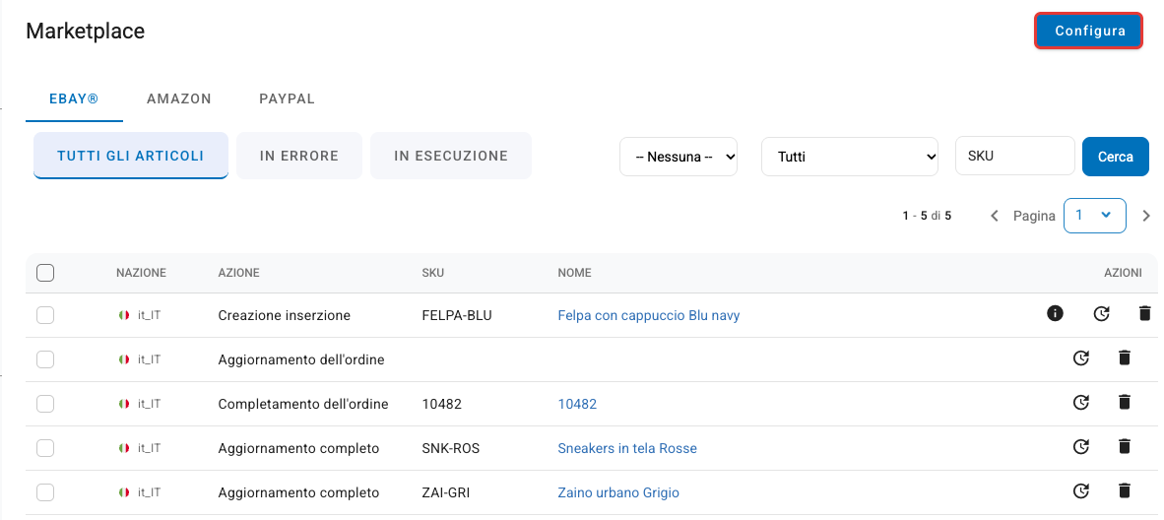Screen dimensions: 1164x520
Task: Go to previous page arrow
Action: pyautogui.click(x=995, y=216)
